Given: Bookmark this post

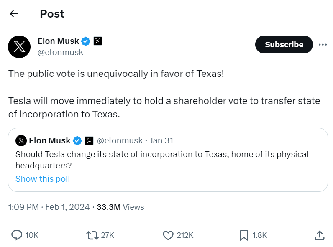Looking at the screenshot, I should coord(244,235).
